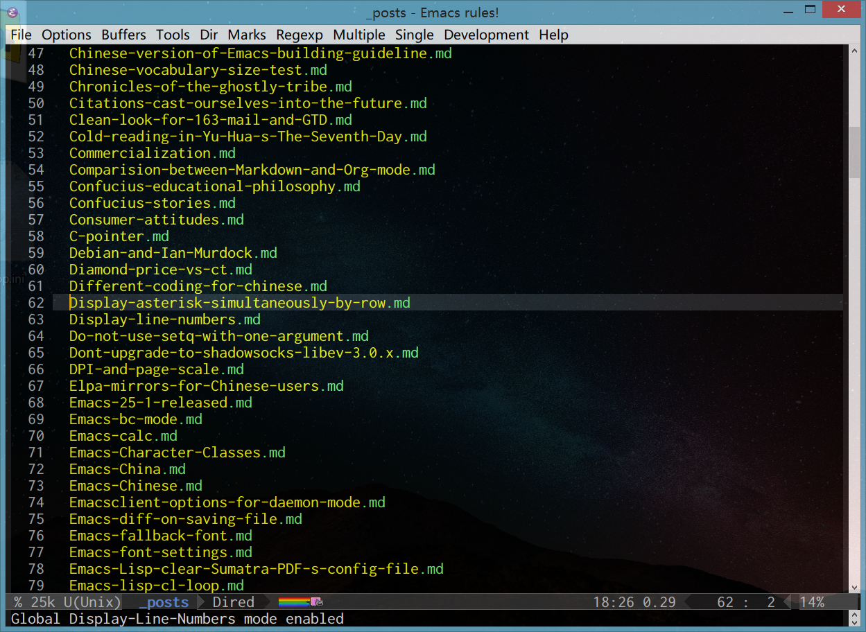
Task: Select Dont-upgrade-to-shadowsocks-libev-3.0.x.md
Action: (244, 353)
